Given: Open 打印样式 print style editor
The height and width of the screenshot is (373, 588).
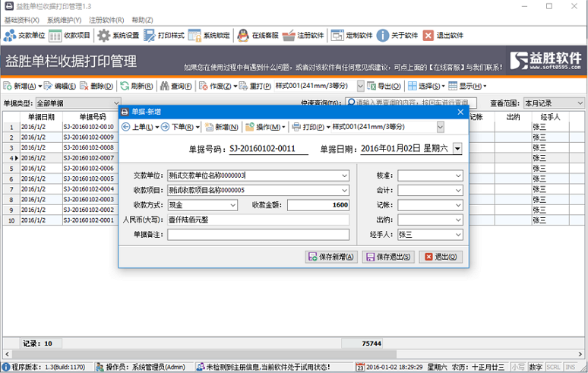Looking at the screenshot, I should click(x=164, y=36).
